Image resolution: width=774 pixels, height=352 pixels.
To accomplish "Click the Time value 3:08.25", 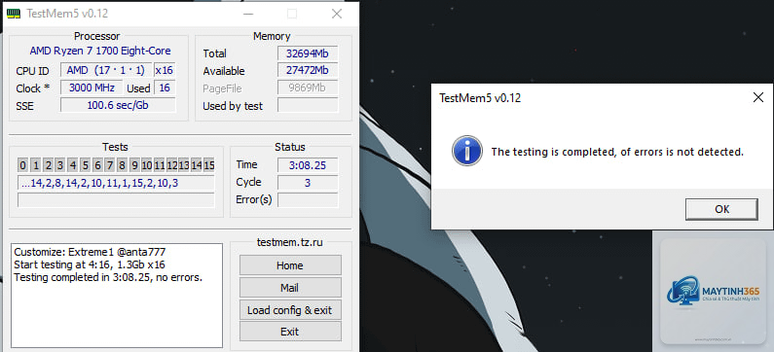I will [x=308, y=164].
